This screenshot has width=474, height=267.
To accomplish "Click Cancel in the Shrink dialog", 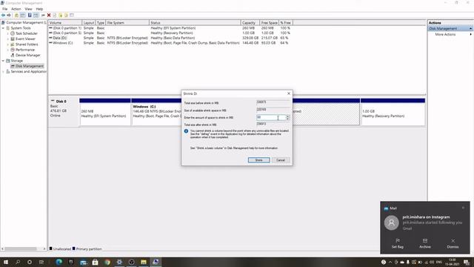I will pos(281,160).
